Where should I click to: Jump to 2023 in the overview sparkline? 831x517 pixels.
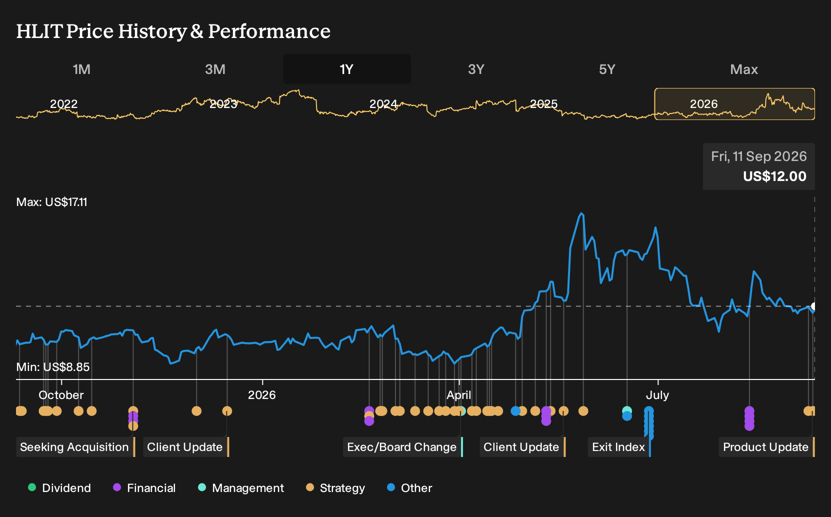click(223, 104)
